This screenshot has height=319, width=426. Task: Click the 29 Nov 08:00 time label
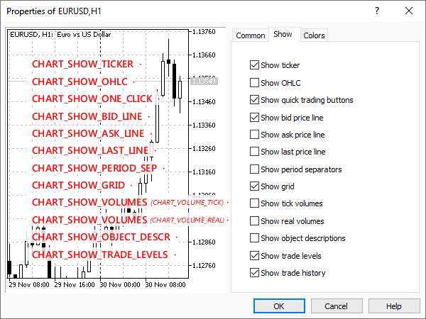click(29, 285)
